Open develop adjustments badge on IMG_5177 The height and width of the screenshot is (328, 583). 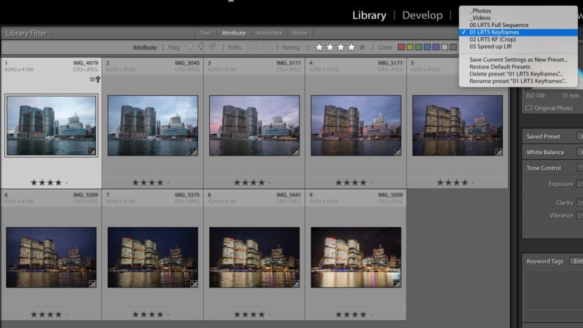tap(397, 151)
